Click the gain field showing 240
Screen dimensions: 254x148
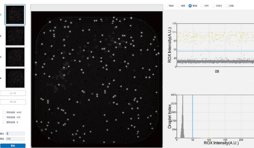[15, 139]
